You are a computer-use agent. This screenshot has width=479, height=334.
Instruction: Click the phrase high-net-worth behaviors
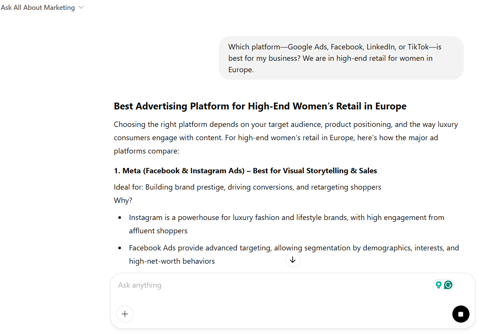[x=172, y=261]
